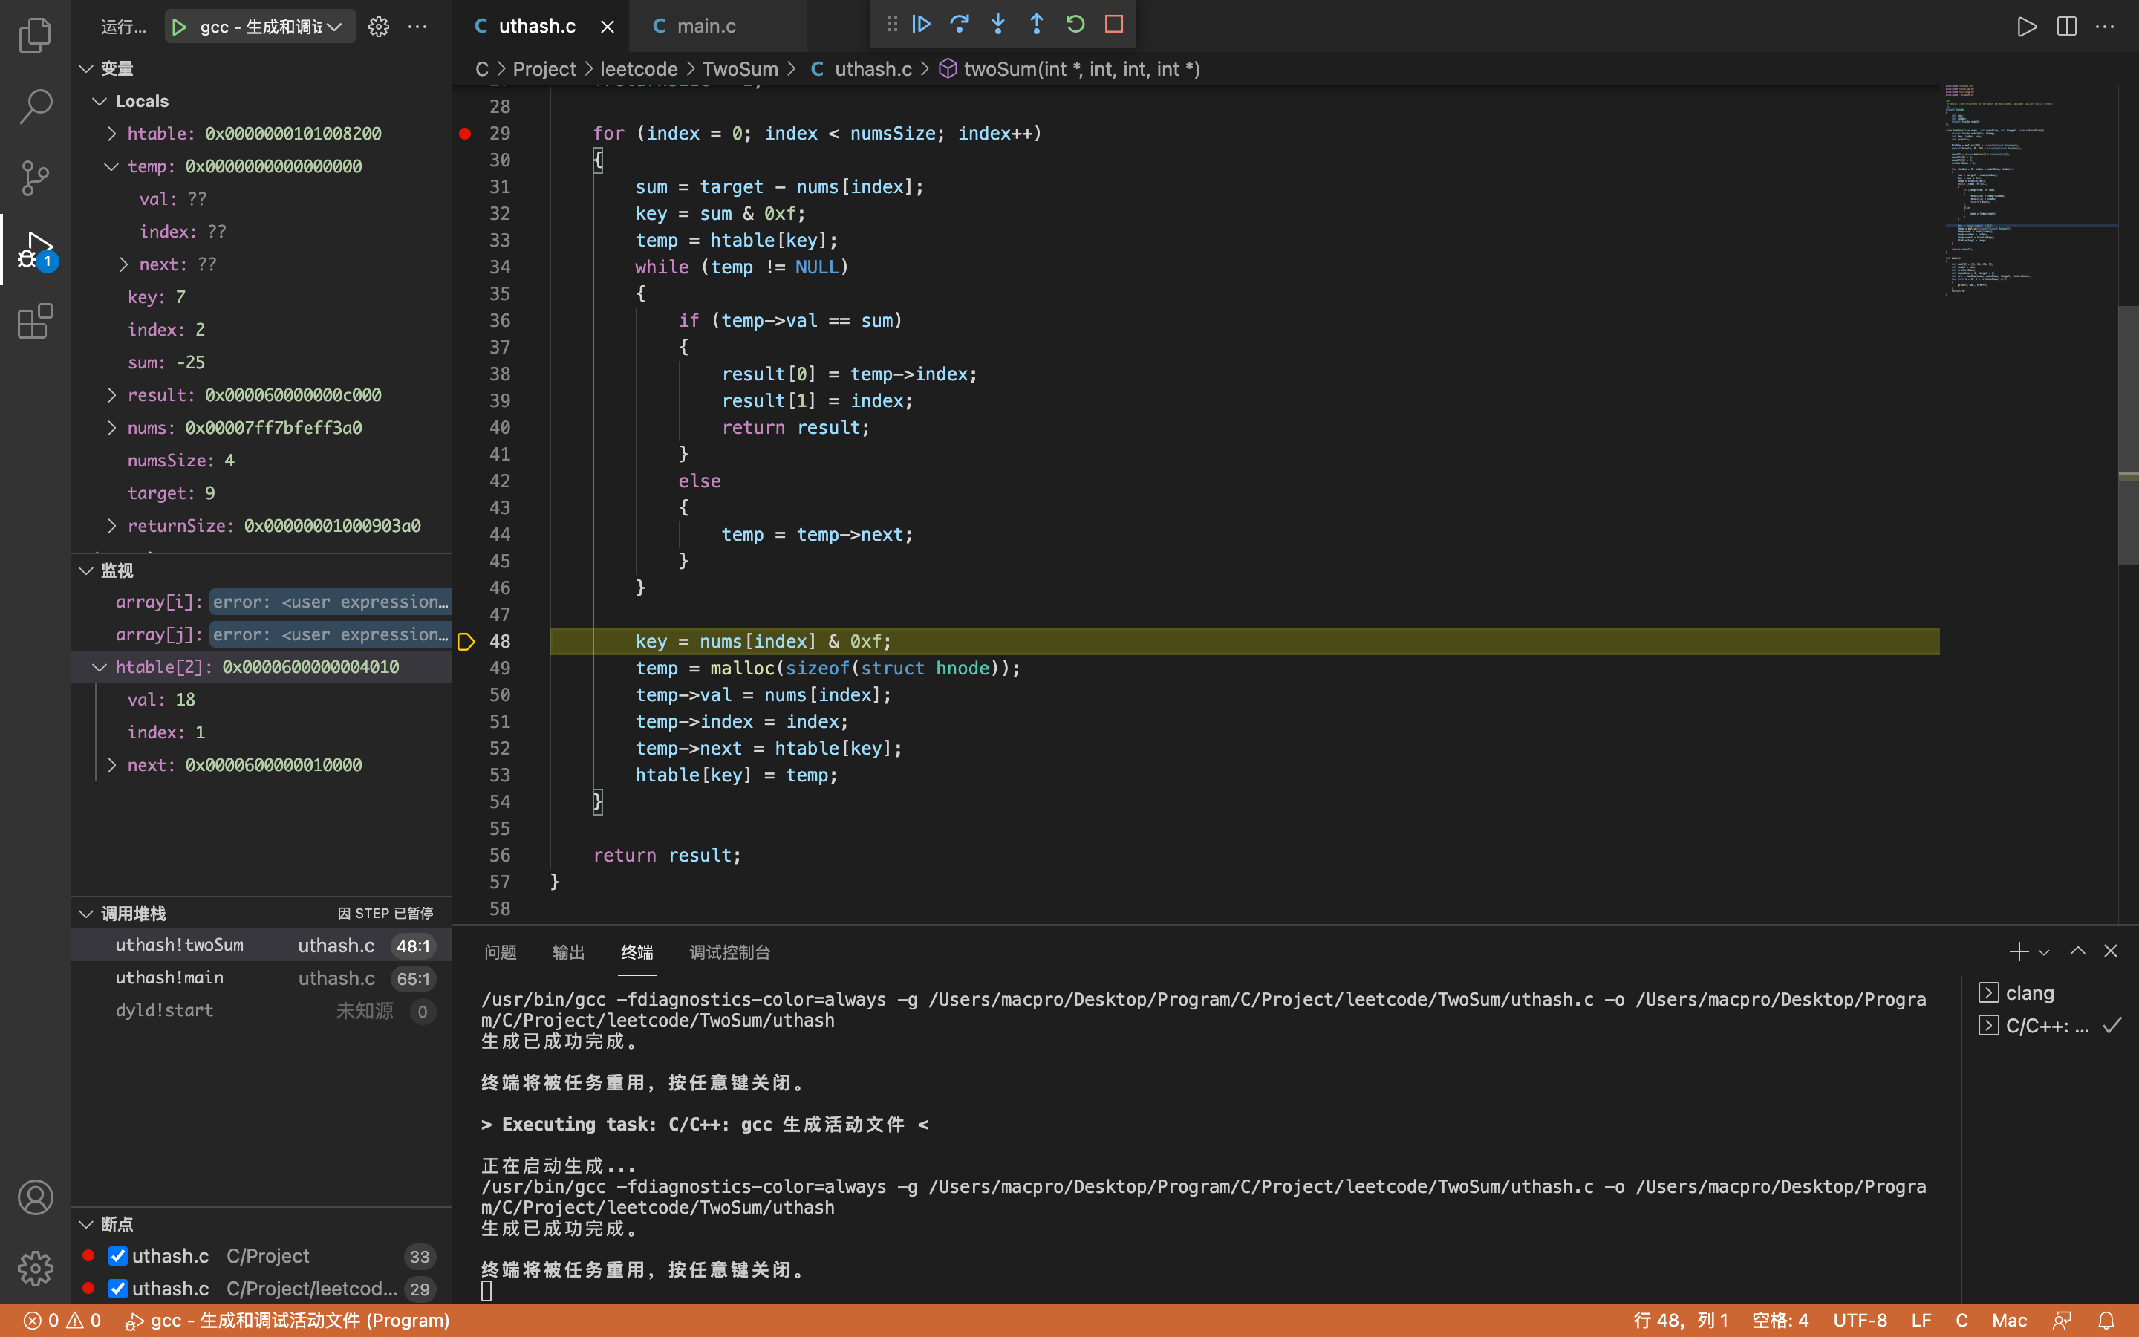Click the Step Over debug icon
The height and width of the screenshot is (1337, 2139).
click(959, 25)
